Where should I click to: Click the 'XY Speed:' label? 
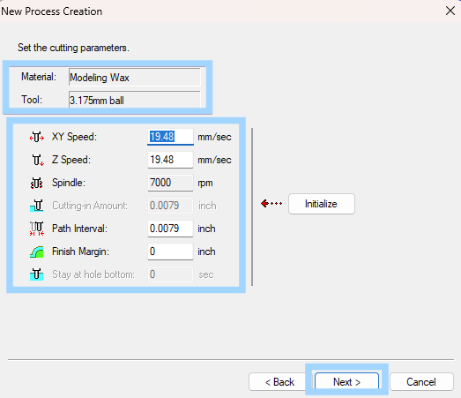coord(74,137)
